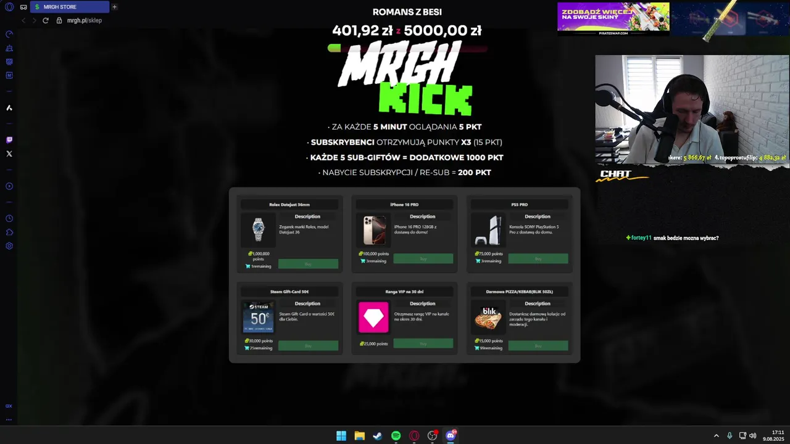Open the extensions puzzle icon

click(9, 232)
